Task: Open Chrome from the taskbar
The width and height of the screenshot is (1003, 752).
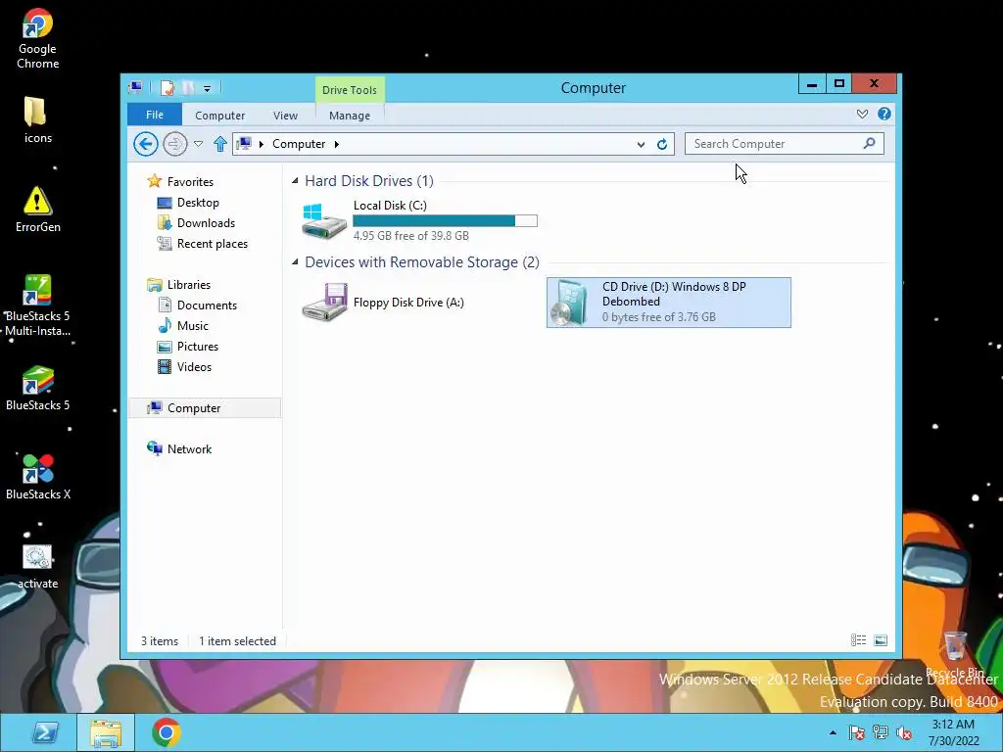Action: [x=167, y=732]
